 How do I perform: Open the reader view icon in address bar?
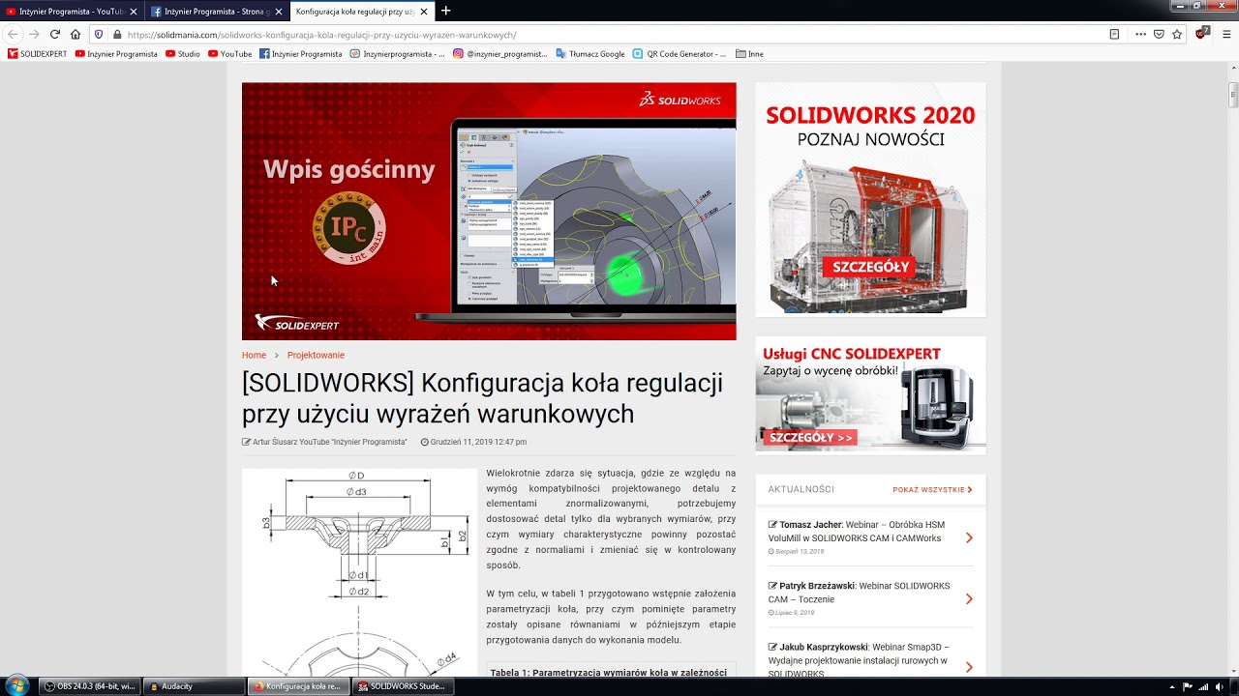(x=1114, y=34)
